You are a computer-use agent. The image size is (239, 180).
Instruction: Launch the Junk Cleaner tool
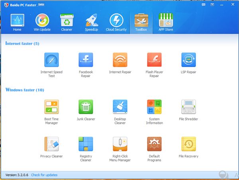(86, 107)
